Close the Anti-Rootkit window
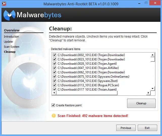The width and height of the screenshot is (162, 136). (x=155, y=3)
